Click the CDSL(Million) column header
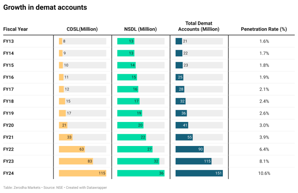The width and height of the screenshot is (298, 193). [x=82, y=29]
